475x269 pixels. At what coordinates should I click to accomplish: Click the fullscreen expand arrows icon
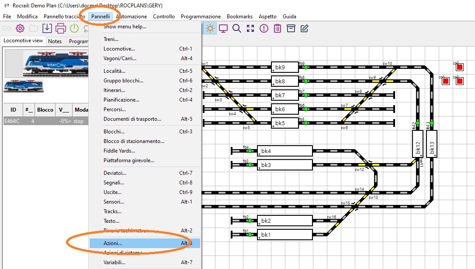tap(250, 29)
